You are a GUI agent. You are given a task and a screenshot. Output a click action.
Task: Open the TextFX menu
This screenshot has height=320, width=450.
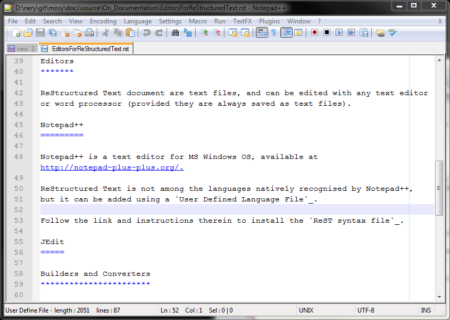pyautogui.click(x=242, y=21)
